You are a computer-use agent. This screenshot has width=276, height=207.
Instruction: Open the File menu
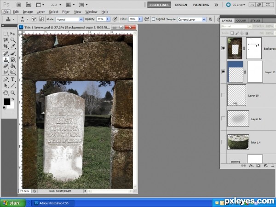(6, 12)
